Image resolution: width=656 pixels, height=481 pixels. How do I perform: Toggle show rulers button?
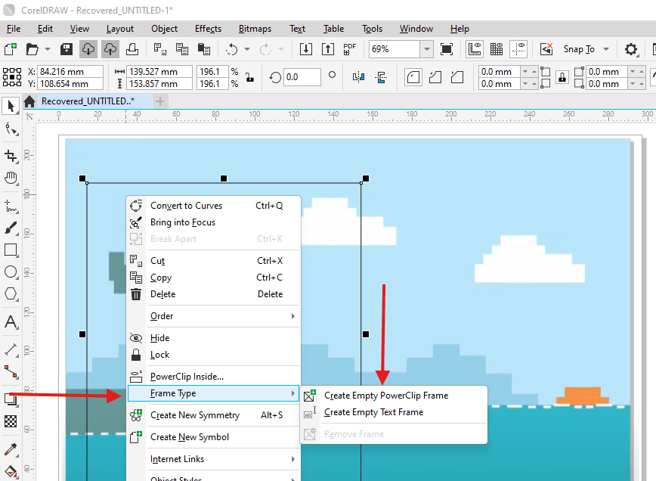[x=475, y=49]
